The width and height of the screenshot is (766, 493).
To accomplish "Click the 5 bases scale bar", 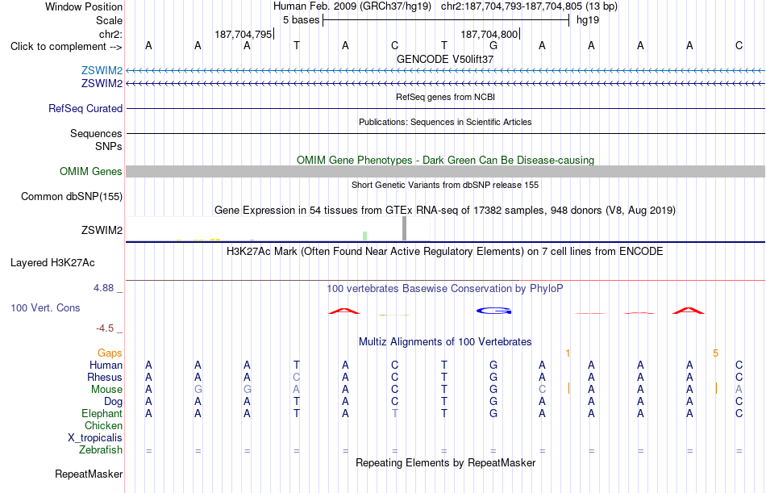I will pos(446,20).
